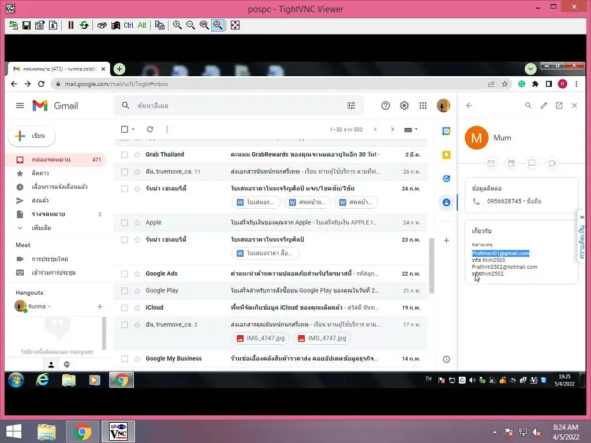Open Google apps grid
Screen dimensions: 591x443
coord(423,106)
